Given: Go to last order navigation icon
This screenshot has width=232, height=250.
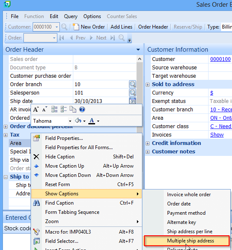Looking at the screenshot, I should [x=113, y=38].
